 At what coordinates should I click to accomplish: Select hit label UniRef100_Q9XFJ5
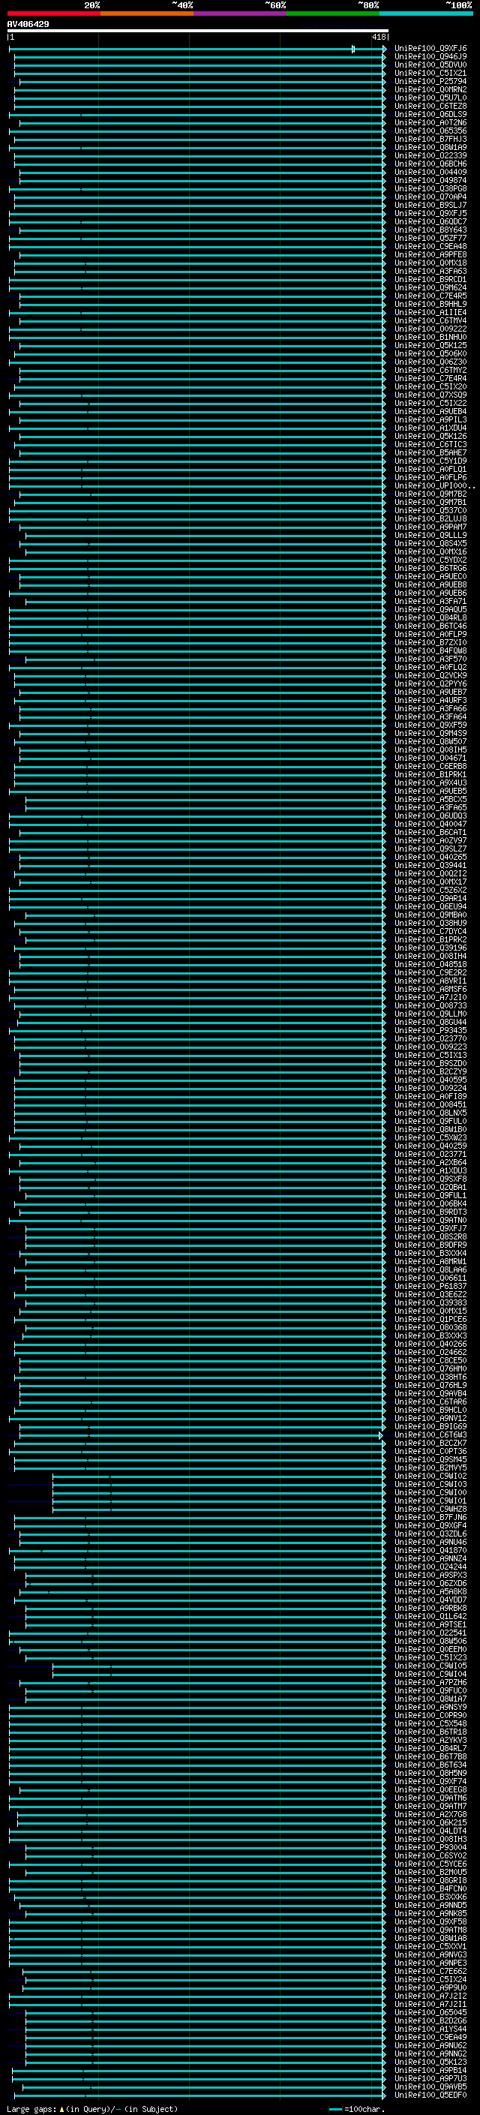point(430,214)
